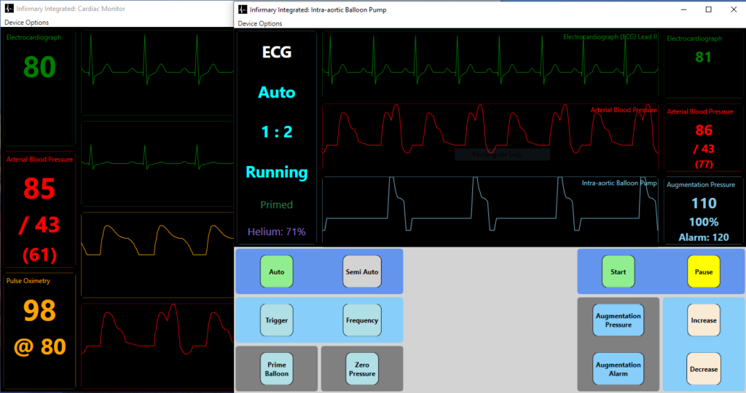
Task: Click systolic pressure 85 in Cardiac Monitor
Action: (x=39, y=188)
